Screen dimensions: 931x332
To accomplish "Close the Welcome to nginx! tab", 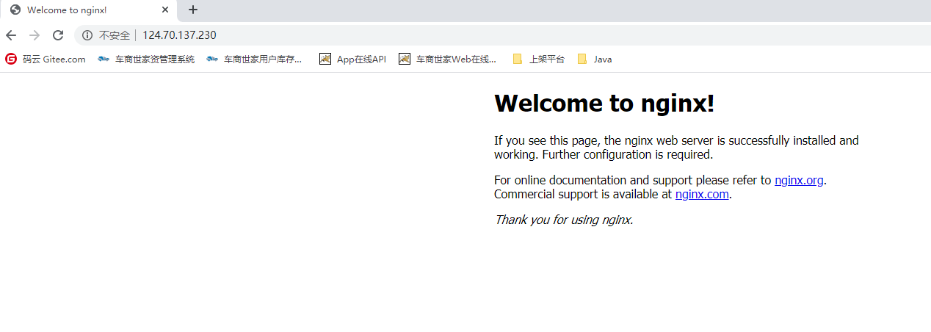I will click(x=165, y=10).
